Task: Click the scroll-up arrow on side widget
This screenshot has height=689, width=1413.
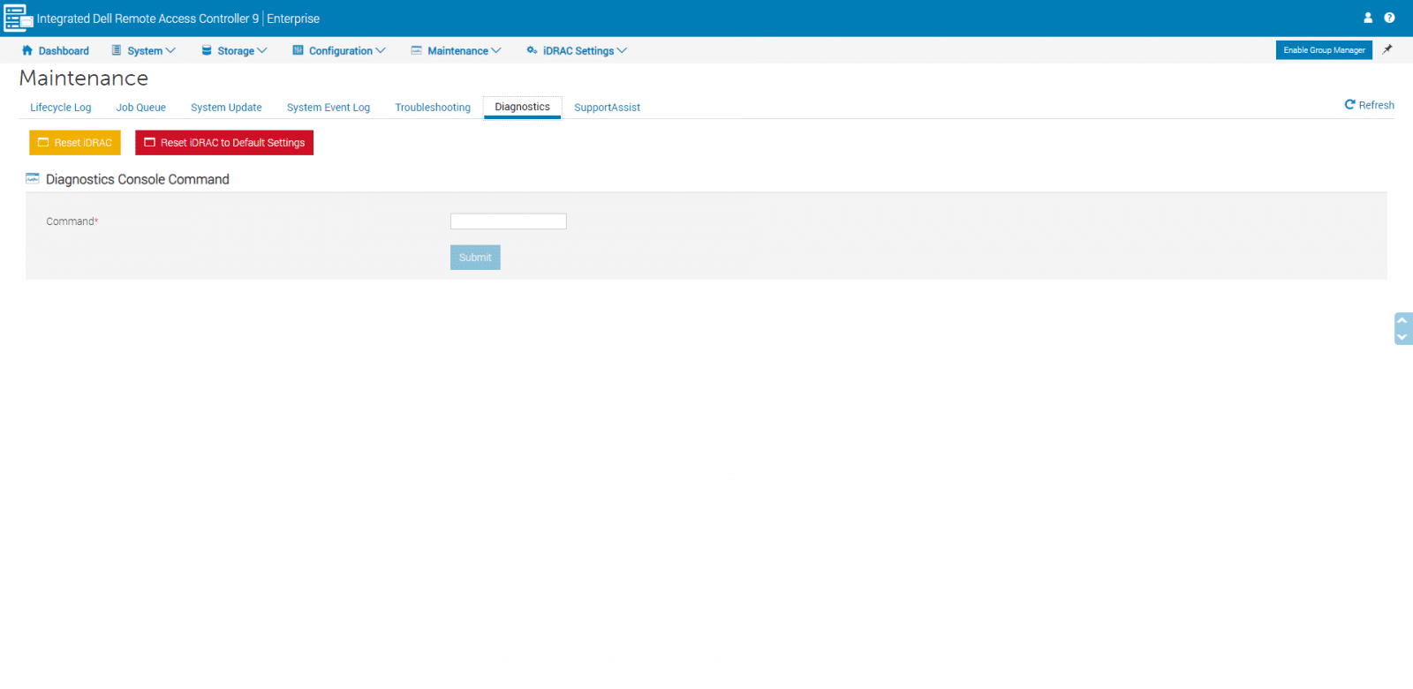Action: click(x=1402, y=320)
